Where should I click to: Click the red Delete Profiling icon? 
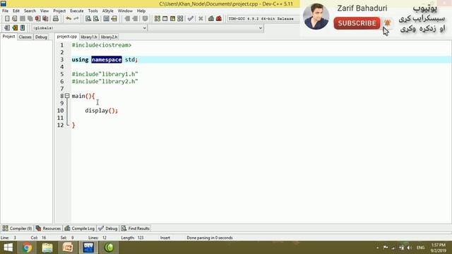tap(219, 19)
